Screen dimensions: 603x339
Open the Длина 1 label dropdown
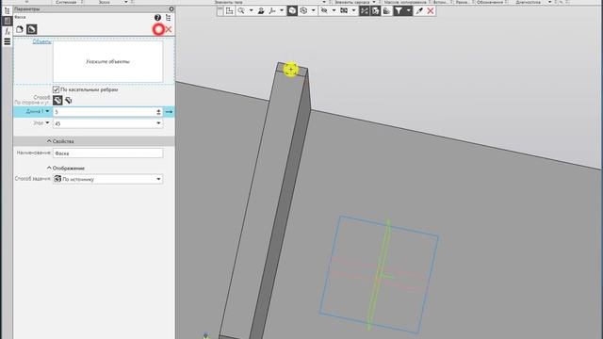[x=47, y=111]
